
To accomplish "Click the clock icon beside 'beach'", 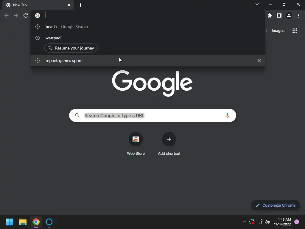I will click(x=38, y=27).
